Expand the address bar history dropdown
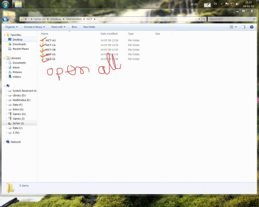 (x=199, y=19)
